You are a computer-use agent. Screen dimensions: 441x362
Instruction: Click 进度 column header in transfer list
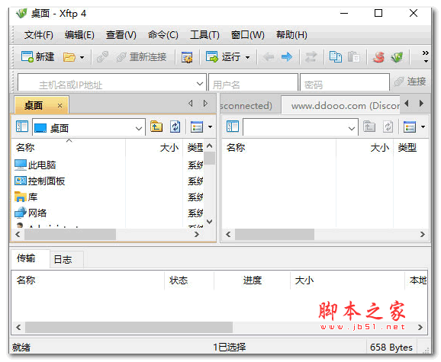[x=253, y=280]
